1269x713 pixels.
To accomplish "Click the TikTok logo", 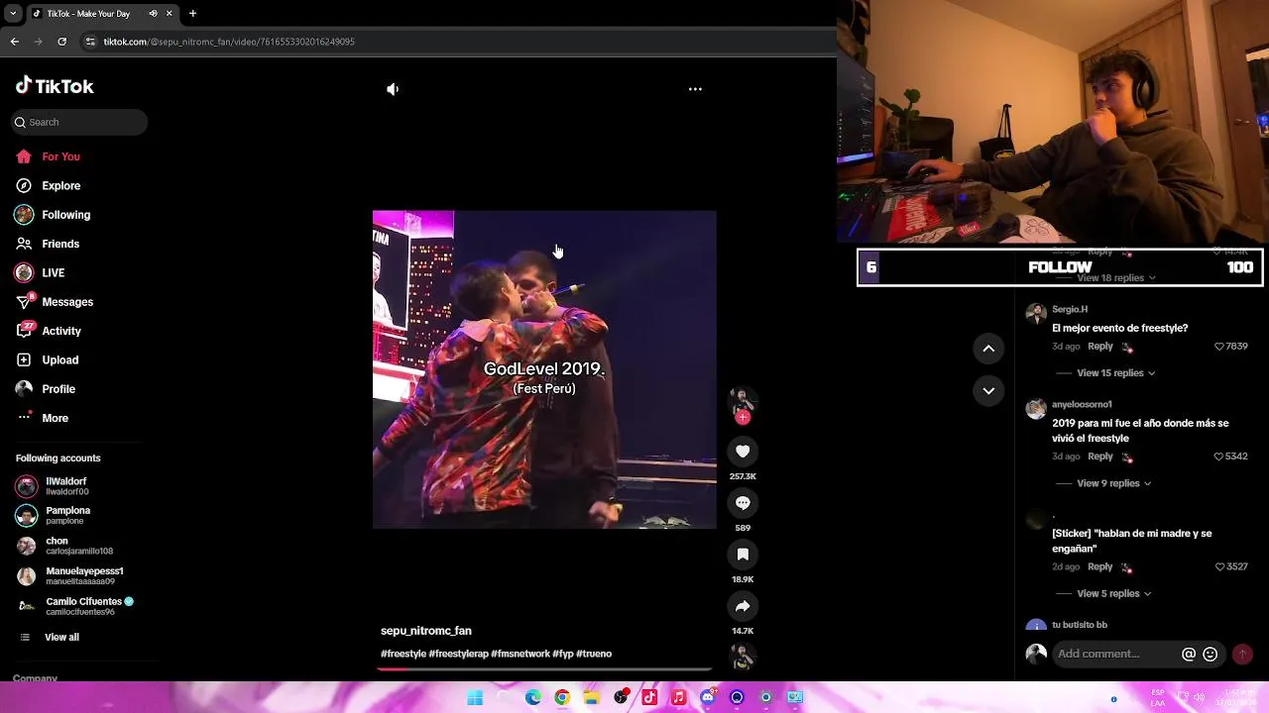I will (x=55, y=86).
